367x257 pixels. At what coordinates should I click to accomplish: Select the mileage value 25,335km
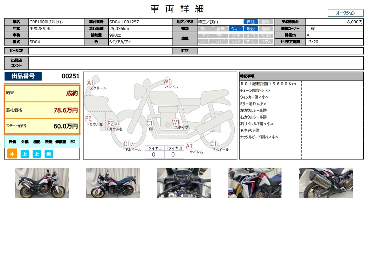119,29
